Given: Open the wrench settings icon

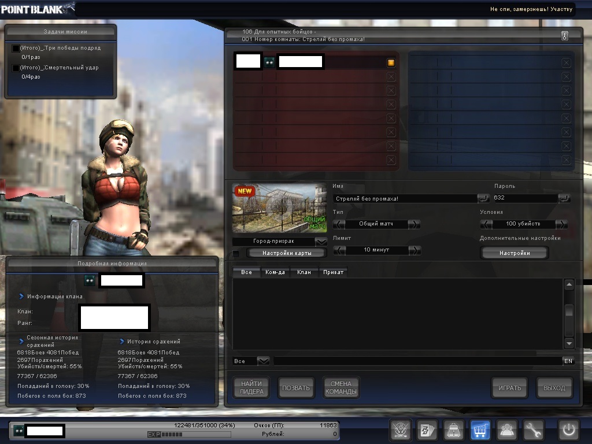Looking at the screenshot, I should tap(533, 430).
